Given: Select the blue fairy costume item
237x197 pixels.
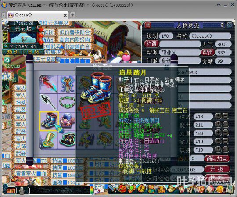Looking at the screenshot, I should (x=67, y=84).
